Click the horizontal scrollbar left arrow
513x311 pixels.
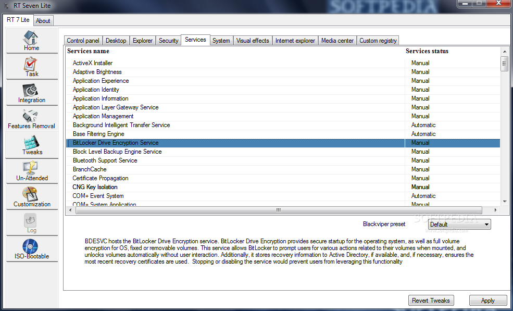click(71, 210)
